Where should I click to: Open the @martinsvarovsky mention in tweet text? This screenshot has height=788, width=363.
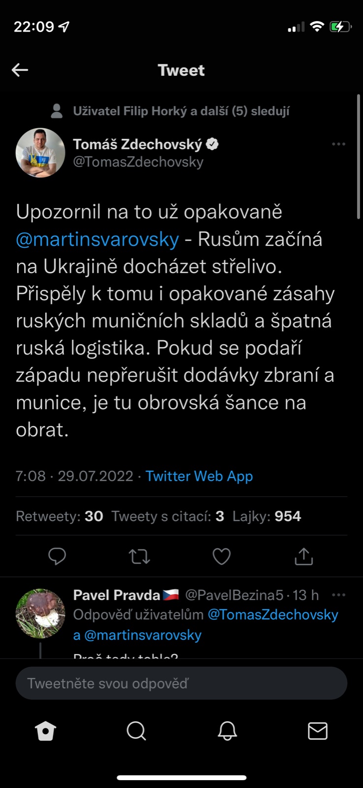point(97,239)
